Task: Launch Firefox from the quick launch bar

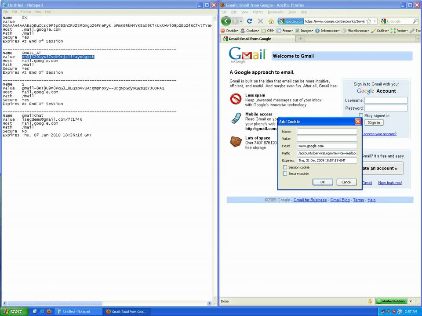Action: click(x=49, y=312)
